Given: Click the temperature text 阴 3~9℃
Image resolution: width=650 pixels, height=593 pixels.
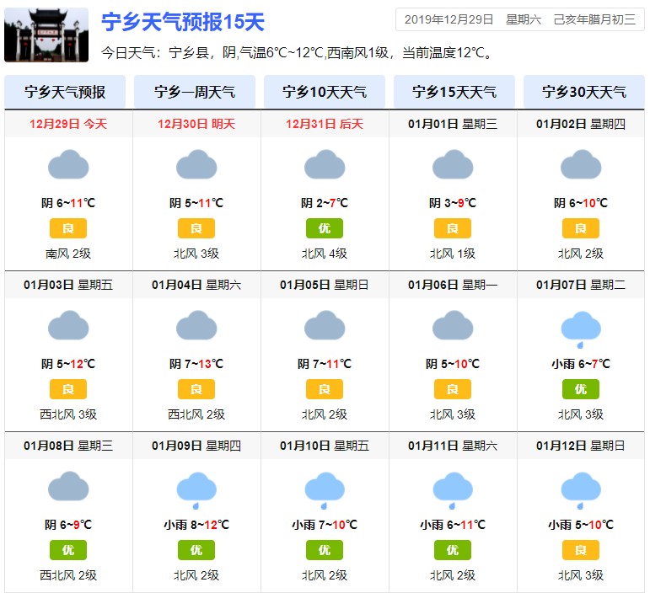Looking at the screenshot, I should pyautogui.click(x=453, y=203).
